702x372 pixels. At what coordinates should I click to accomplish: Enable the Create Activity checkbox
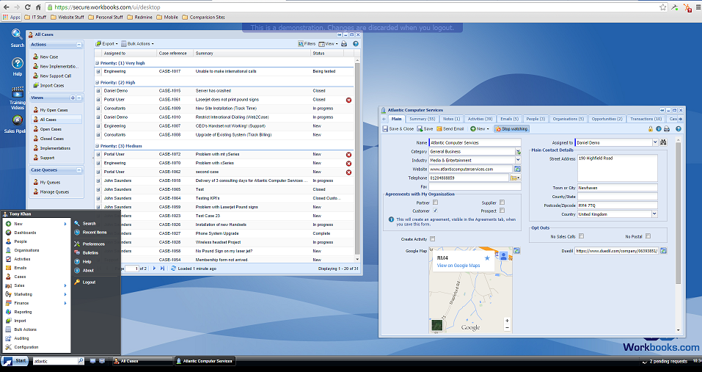click(x=433, y=239)
